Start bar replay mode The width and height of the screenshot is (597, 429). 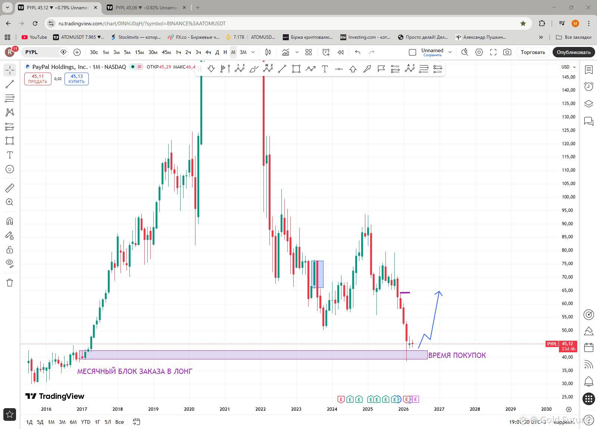341,52
